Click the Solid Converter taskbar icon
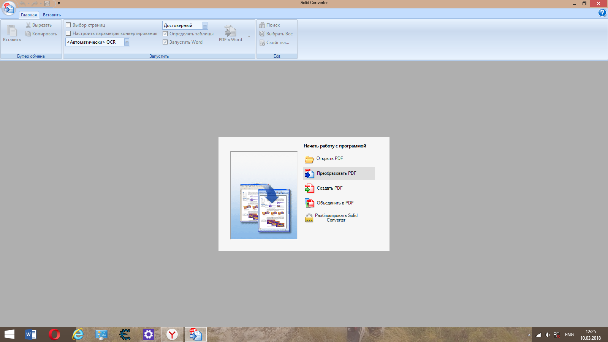The height and width of the screenshot is (342, 608). [196, 334]
